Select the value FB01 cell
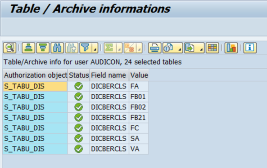The width and height of the screenshot is (267, 168). 139,97
